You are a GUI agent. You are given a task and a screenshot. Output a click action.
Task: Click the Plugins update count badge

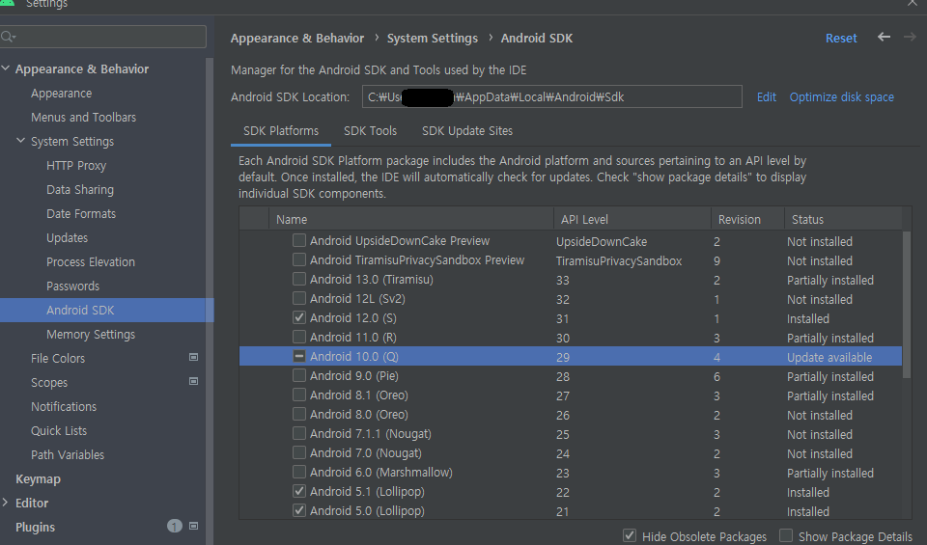(175, 526)
